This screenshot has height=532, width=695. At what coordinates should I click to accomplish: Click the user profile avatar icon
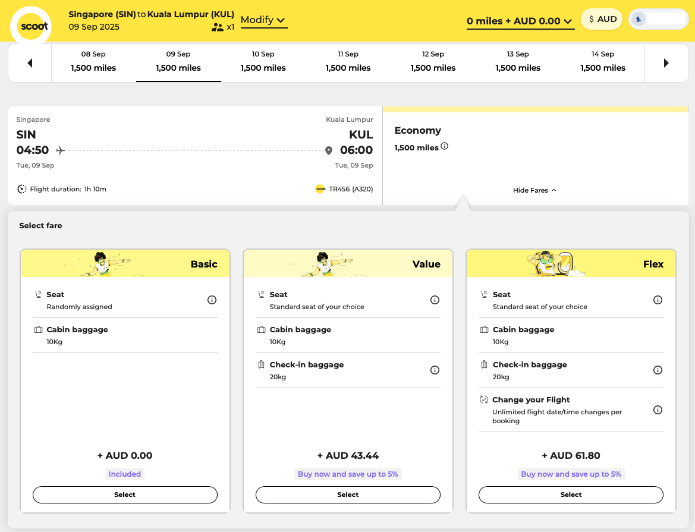tap(639, 19)
